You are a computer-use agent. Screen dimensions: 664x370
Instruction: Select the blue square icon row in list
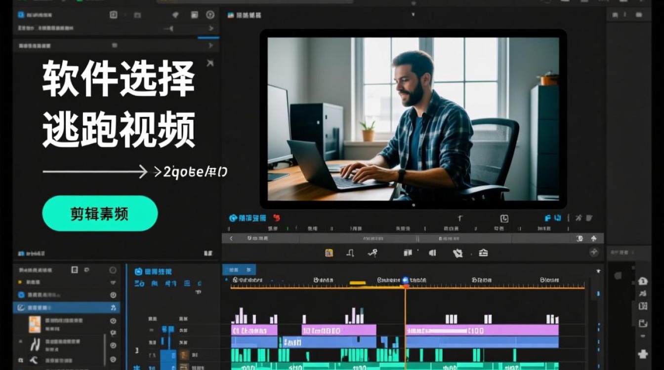(67, 295)
